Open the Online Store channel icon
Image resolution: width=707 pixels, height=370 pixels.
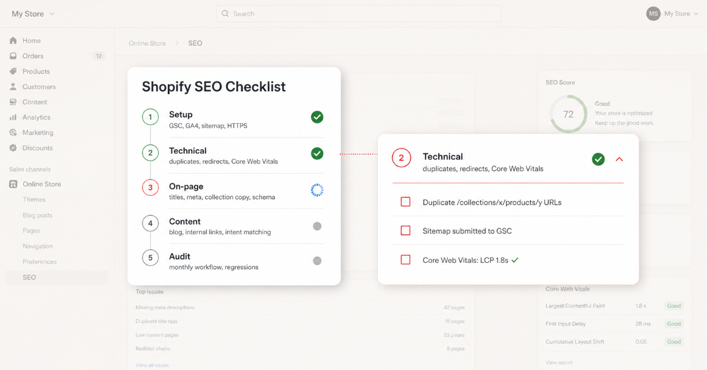pyautogui.click(x=13, y=183)
